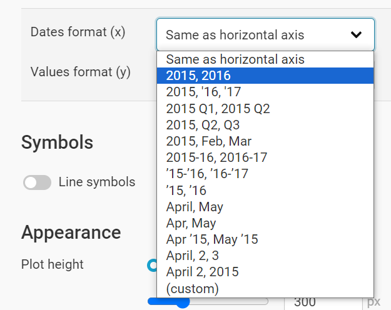
Task: Select the Apr ’15, May ’15 option
Action: 265,239
